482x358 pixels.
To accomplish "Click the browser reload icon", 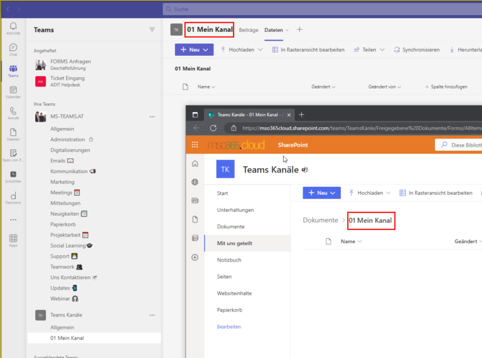I will click(213, 128).
